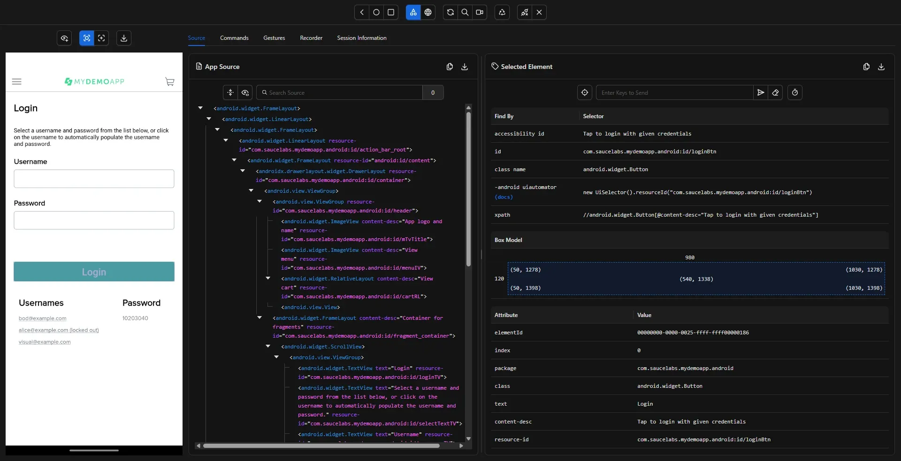Open the Source tab

[x=197, y=38]
